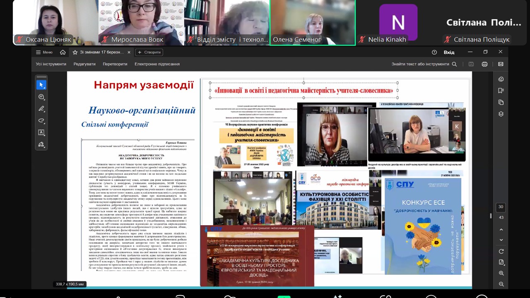This screenshot has width=530, height=298.
Task: Star the current document tab
Action: point(75,52)
